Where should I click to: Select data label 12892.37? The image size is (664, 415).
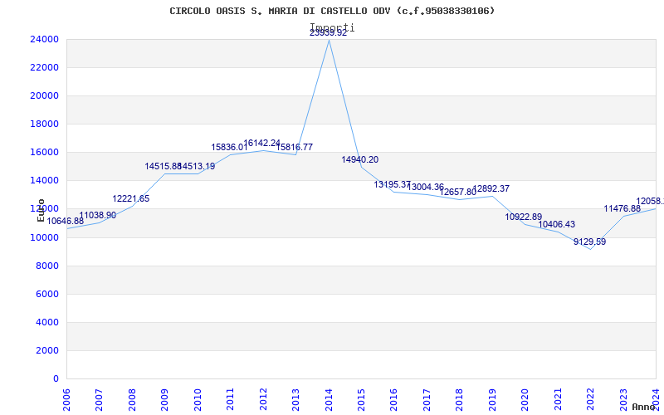[x=491, y=188]
